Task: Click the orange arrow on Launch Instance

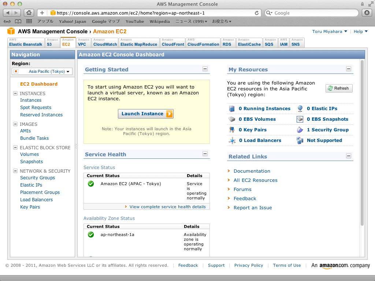Action: click(x=169, y=114)
